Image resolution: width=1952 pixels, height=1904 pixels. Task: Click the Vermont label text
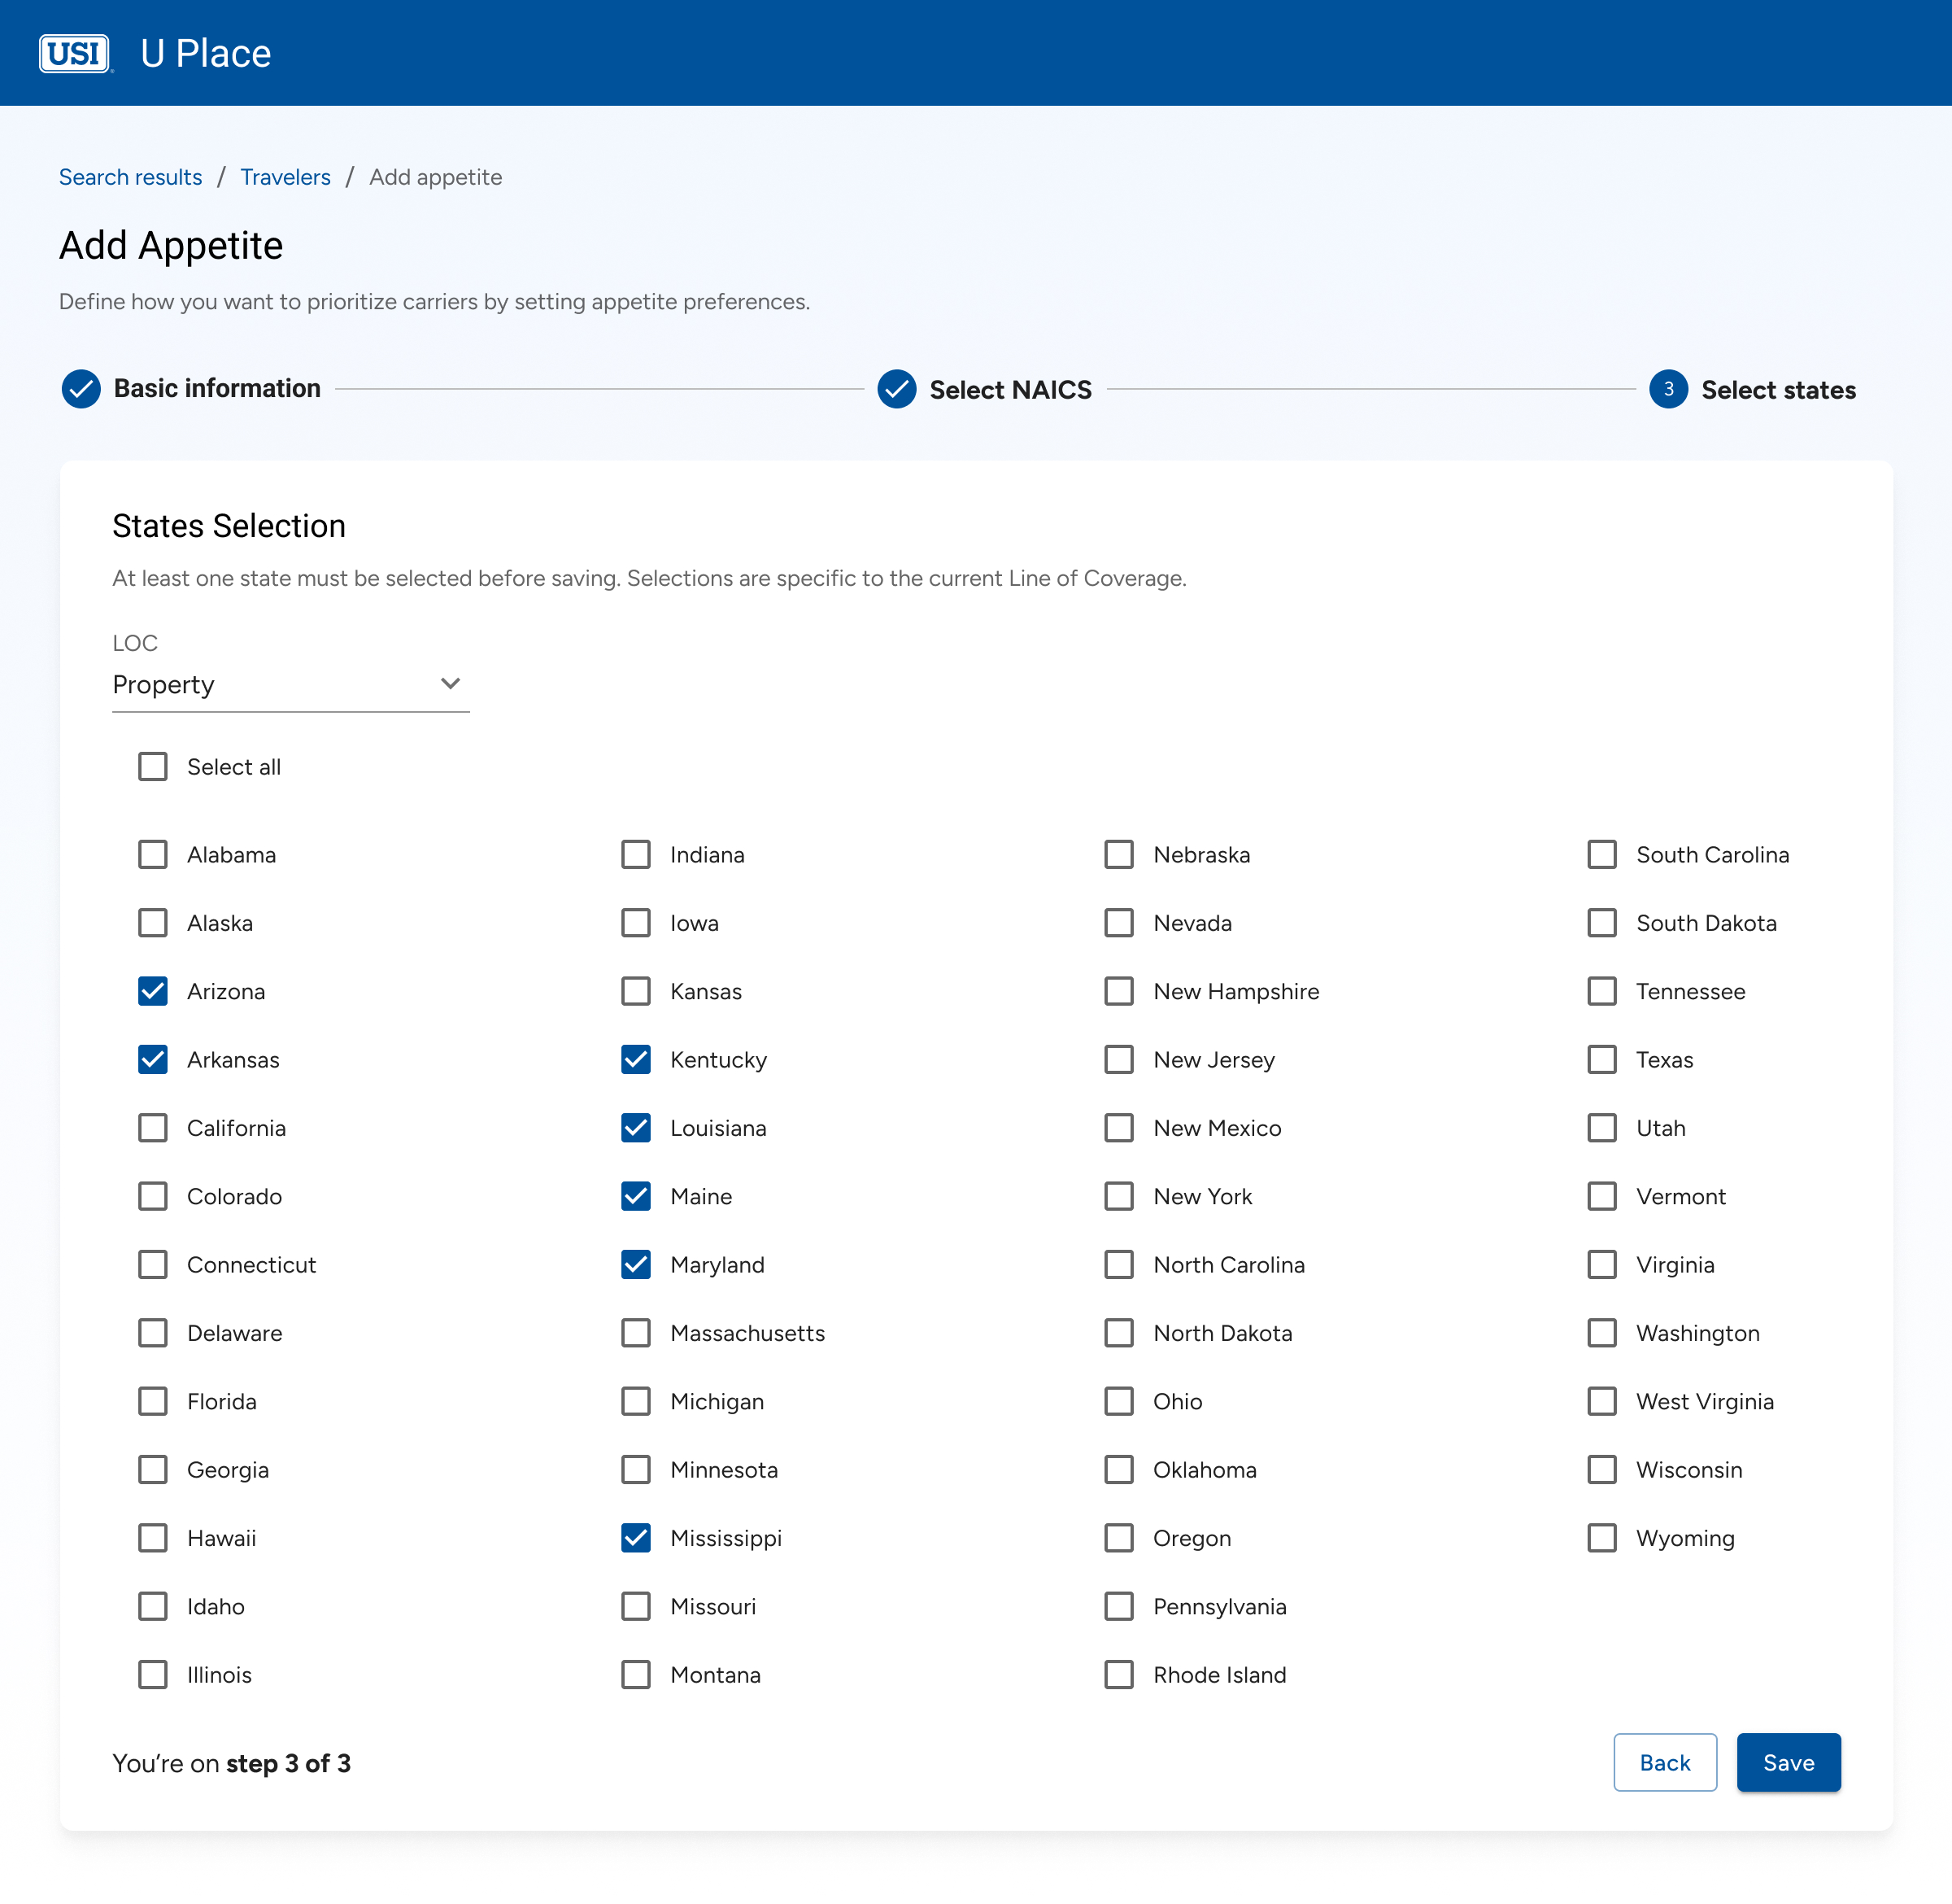(x=1681, y=1196)
